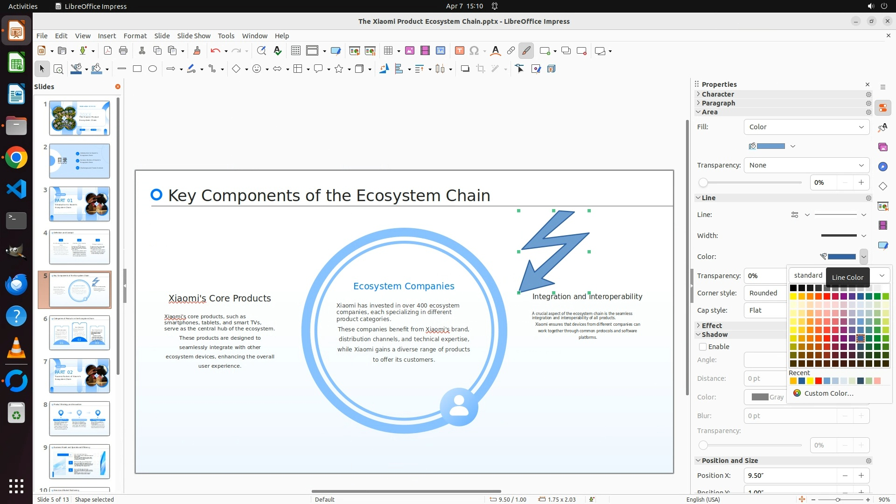This screenshot has height=504, width=896.
Task: Open the Format menu
Action: click(x=135, y=36)
